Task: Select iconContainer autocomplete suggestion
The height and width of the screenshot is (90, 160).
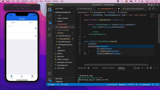Action: (125, 49)
